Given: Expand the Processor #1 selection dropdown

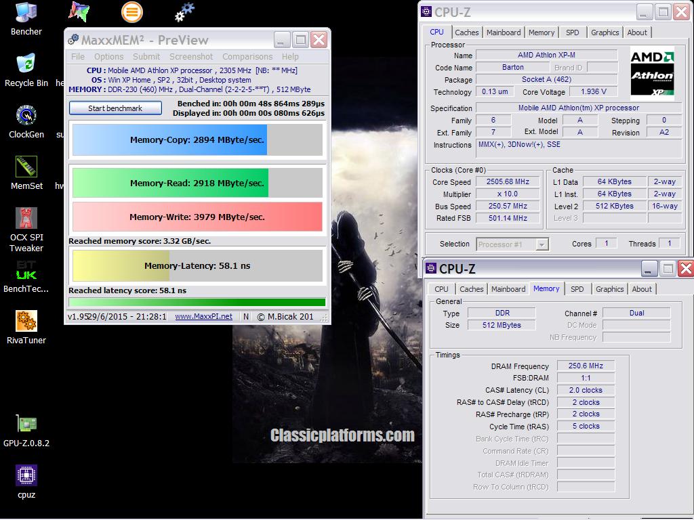Looking at the screenshot, I should click(x=542, y=244).
